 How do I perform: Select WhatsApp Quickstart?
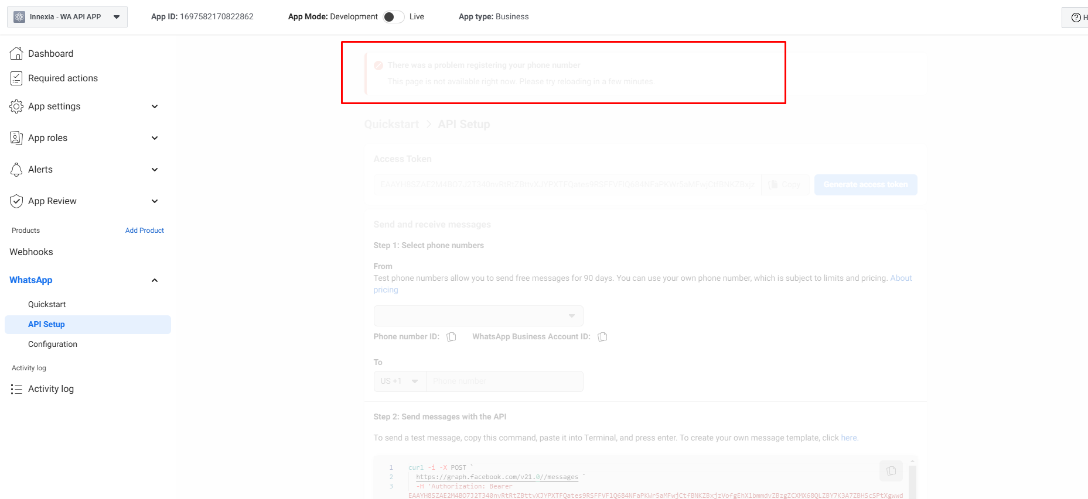click(47, 305)
